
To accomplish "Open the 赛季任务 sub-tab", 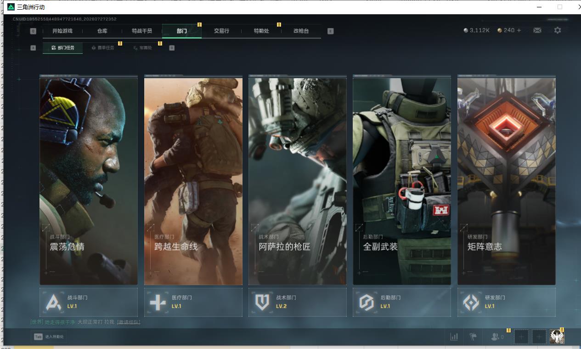I will point(103,48).
